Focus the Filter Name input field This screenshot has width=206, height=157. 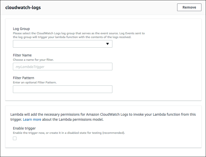click(x=63, y=67)
